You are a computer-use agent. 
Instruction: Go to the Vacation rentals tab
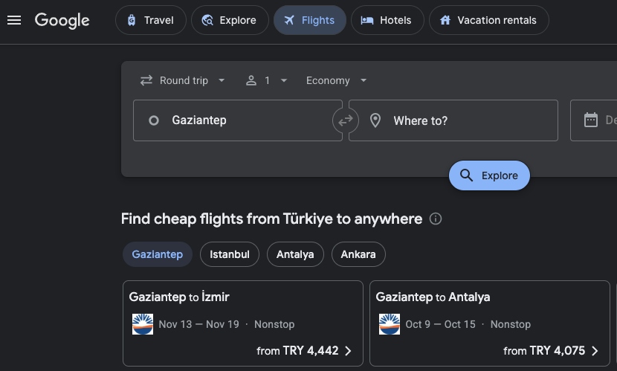click(x=488, y=20)
